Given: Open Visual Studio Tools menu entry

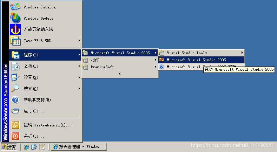Looking at the screenshot, I should (x=202, y=53).
